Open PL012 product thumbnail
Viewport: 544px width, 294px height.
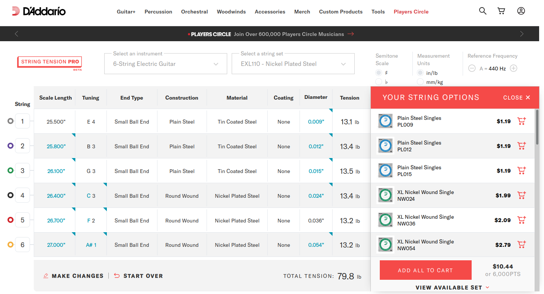point(385,146)
